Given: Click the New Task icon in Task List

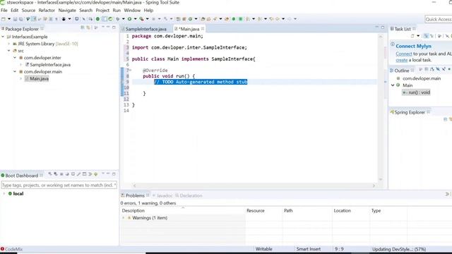Looking at the screenshot, I should pyautogui.click(x=412, y=36).
